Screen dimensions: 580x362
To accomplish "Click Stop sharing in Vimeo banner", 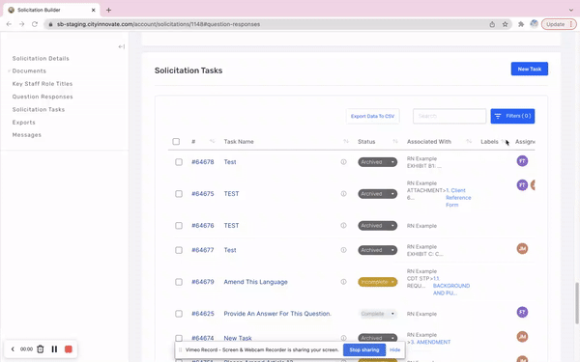I will (x=364, y=349).
